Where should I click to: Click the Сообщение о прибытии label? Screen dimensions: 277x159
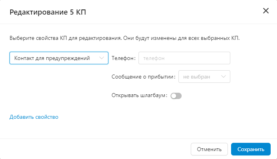pyautogui.click(x=143, y=77)
